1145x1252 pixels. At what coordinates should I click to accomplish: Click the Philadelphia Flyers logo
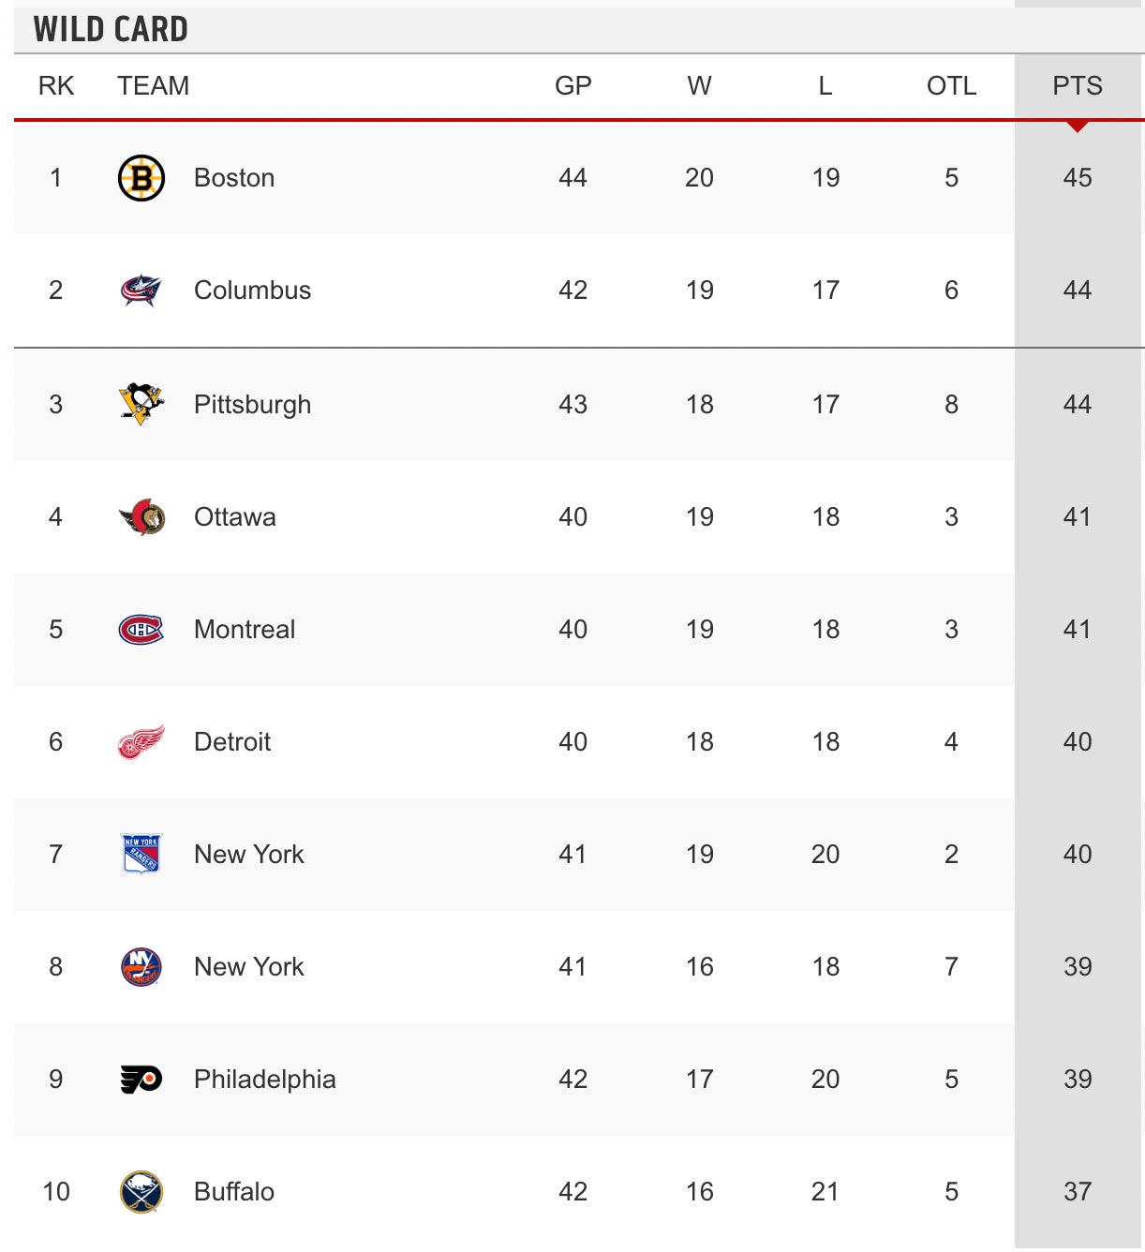[141, 1080]
